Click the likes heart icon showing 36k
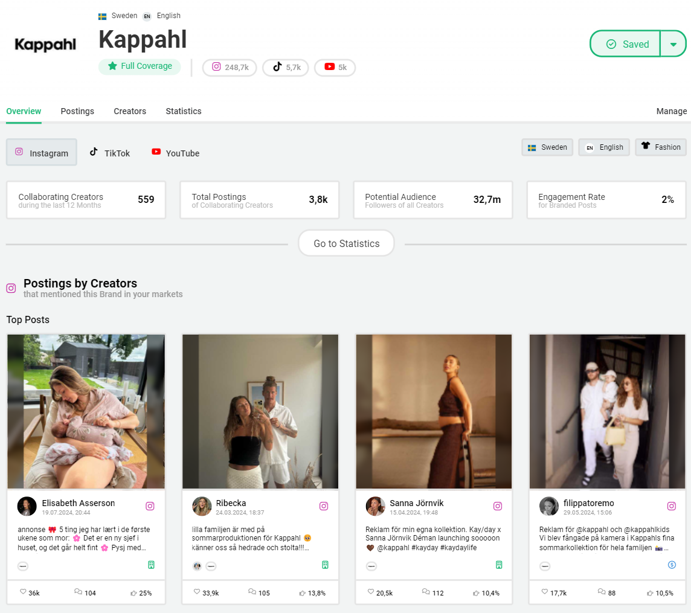The image size is (691, 613). [23, 592]
